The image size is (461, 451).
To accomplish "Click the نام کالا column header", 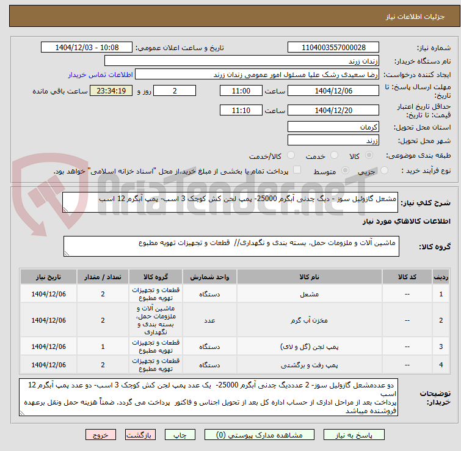I will pyautogui.click(x=310, y=277).
